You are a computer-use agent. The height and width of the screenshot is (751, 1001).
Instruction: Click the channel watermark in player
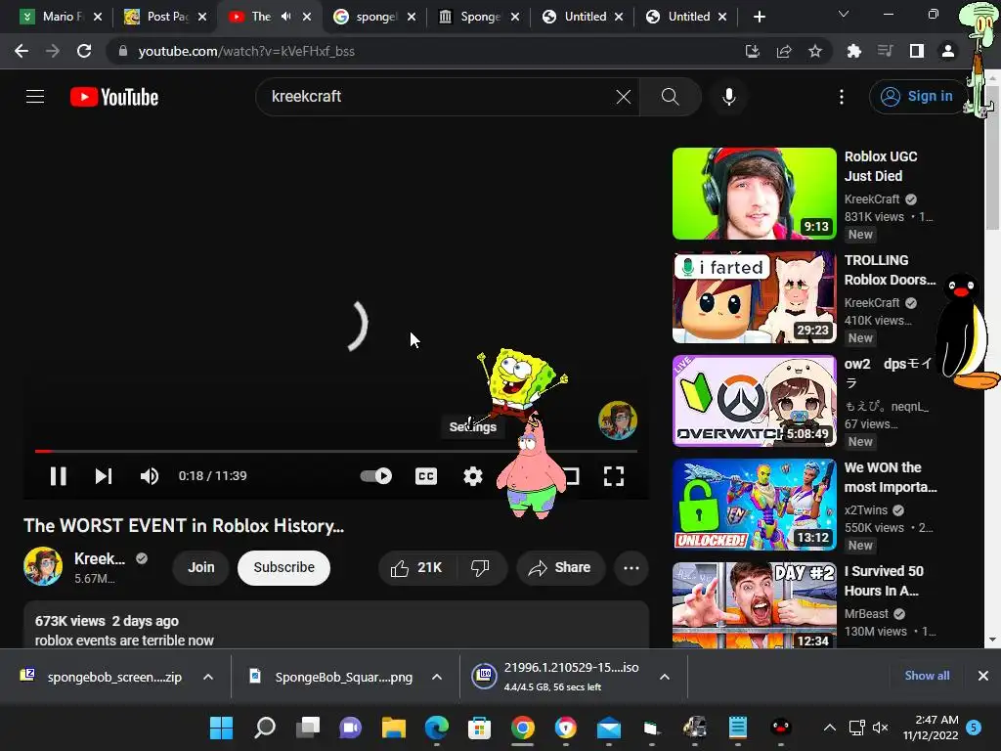(x=618, y=420)
